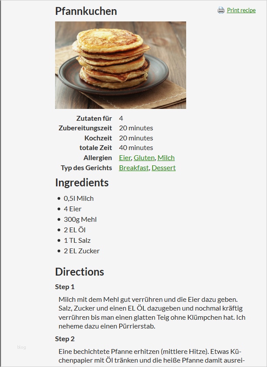Open the Eier allergy link
This screenshot has height=367, width=267.
tap(125, 157)
